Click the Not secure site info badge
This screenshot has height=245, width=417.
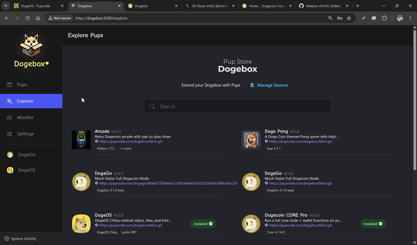[x=60, y=18]
